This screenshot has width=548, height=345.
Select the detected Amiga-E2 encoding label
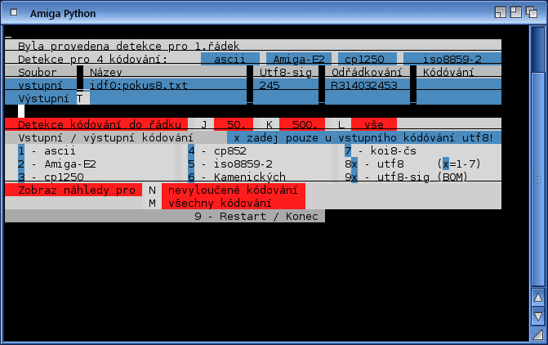(x=299, y=59)
